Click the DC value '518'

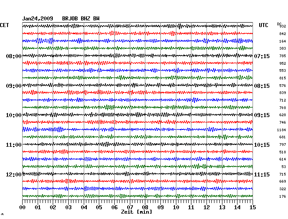pos(283,152)
